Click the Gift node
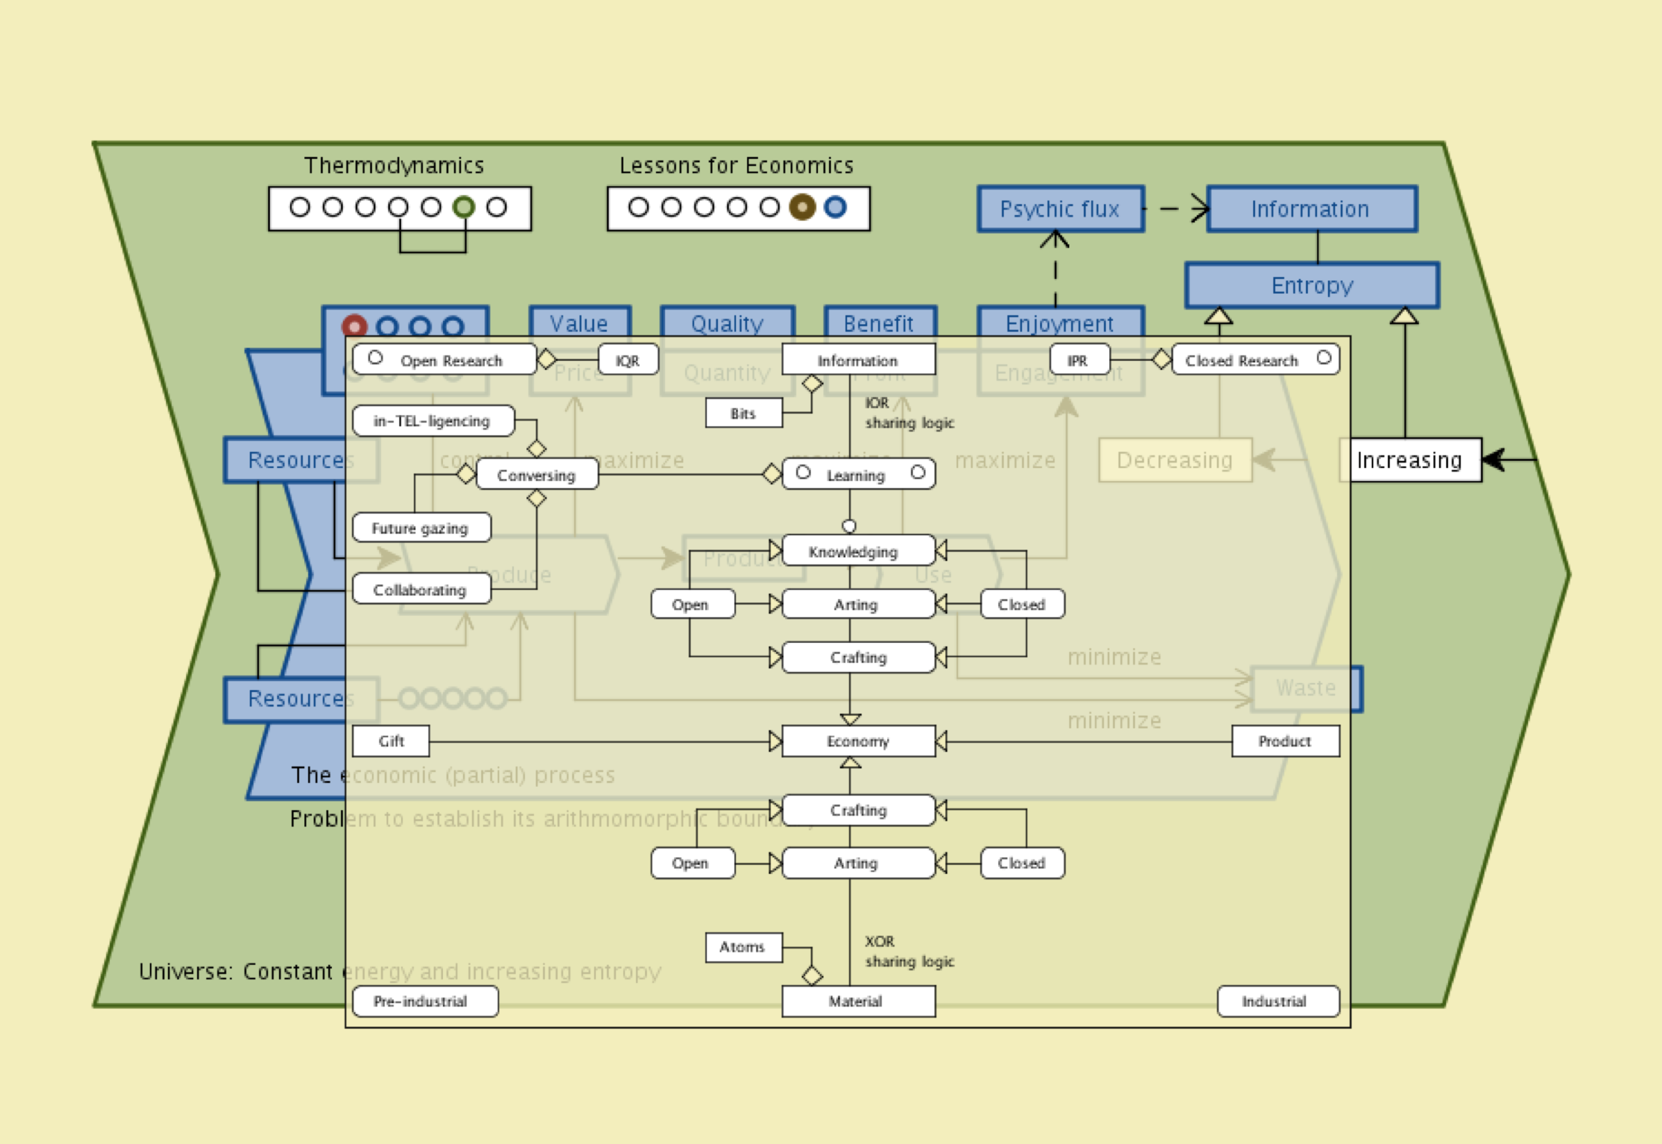This screenshot has height=1144, width=1662. click(x=391, y=741)
